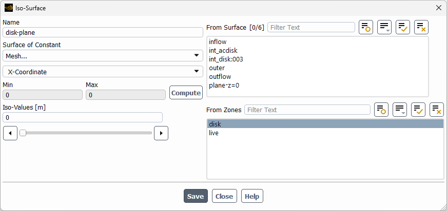Open From Zones filter options dropdown icon
Screen dimensions: 447x211
(400, 110)
